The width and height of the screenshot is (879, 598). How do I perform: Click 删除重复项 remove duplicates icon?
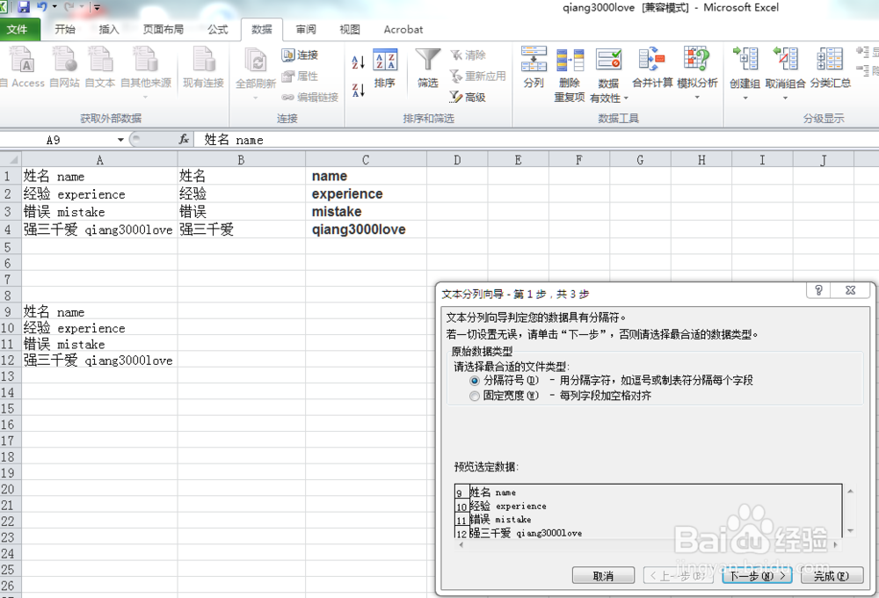click(570, 74)
